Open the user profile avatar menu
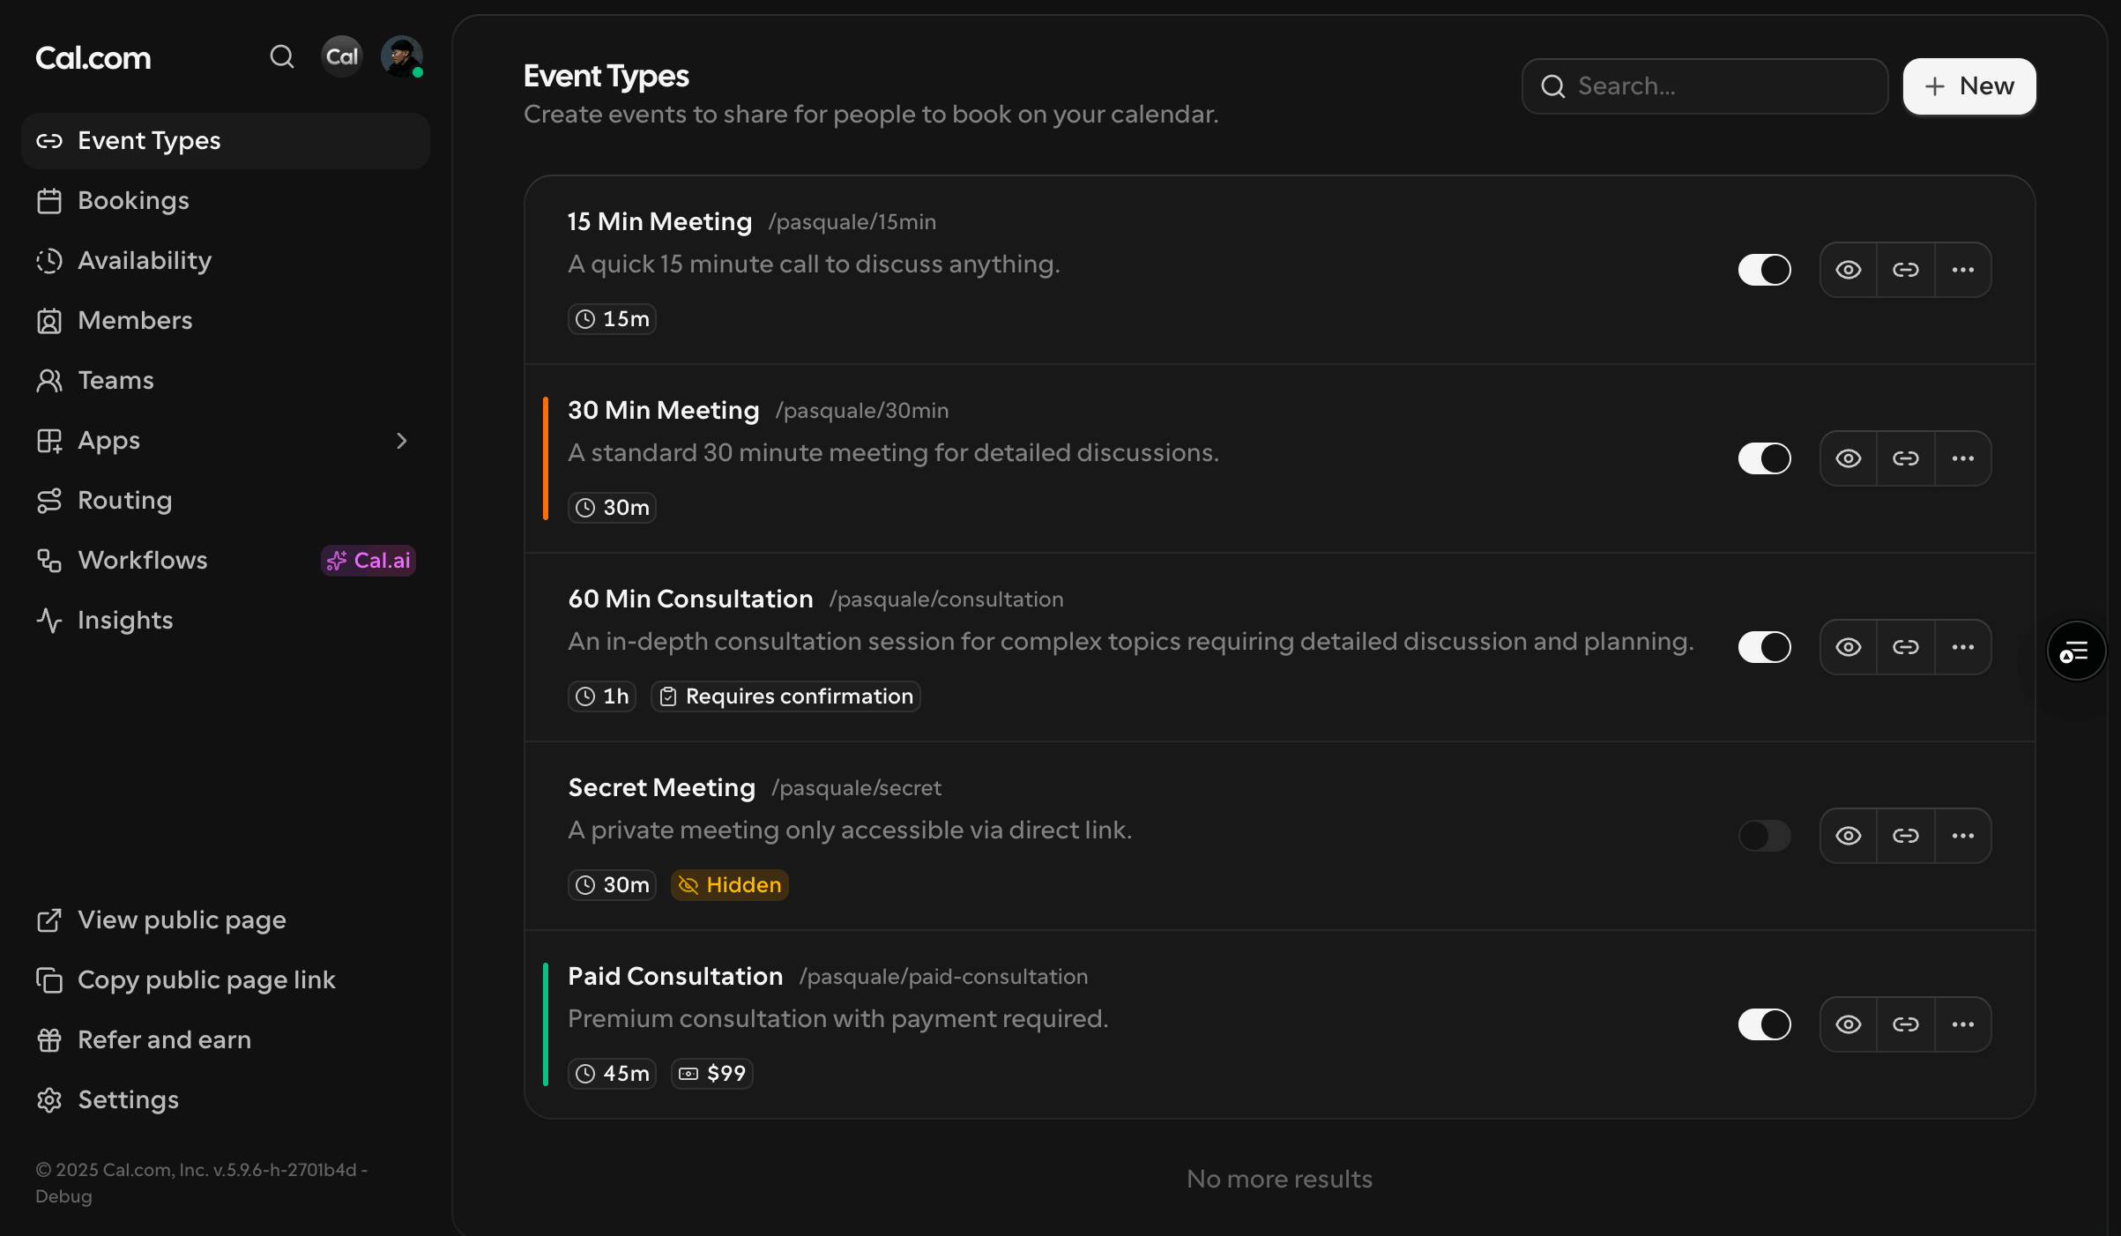2121x1236 pixels. click(401, 57)
